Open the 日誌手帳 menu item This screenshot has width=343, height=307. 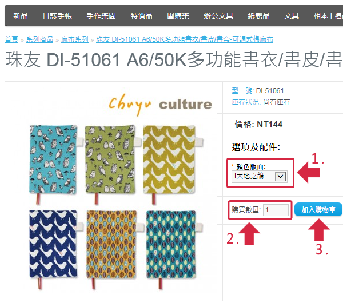(x=57, y=16)
